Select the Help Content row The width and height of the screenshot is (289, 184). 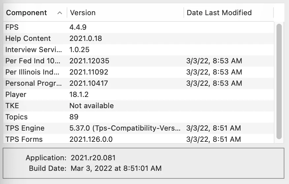[139, 39]
